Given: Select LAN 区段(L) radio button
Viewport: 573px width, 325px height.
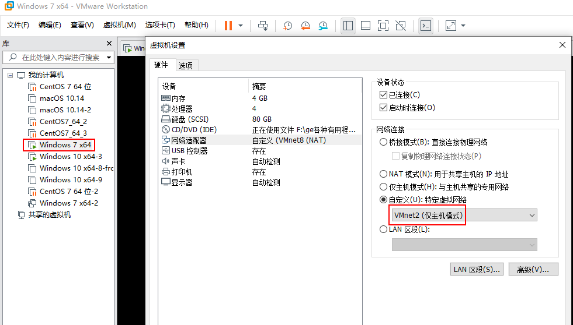Looking at the screenshot, I should (383, 229).
